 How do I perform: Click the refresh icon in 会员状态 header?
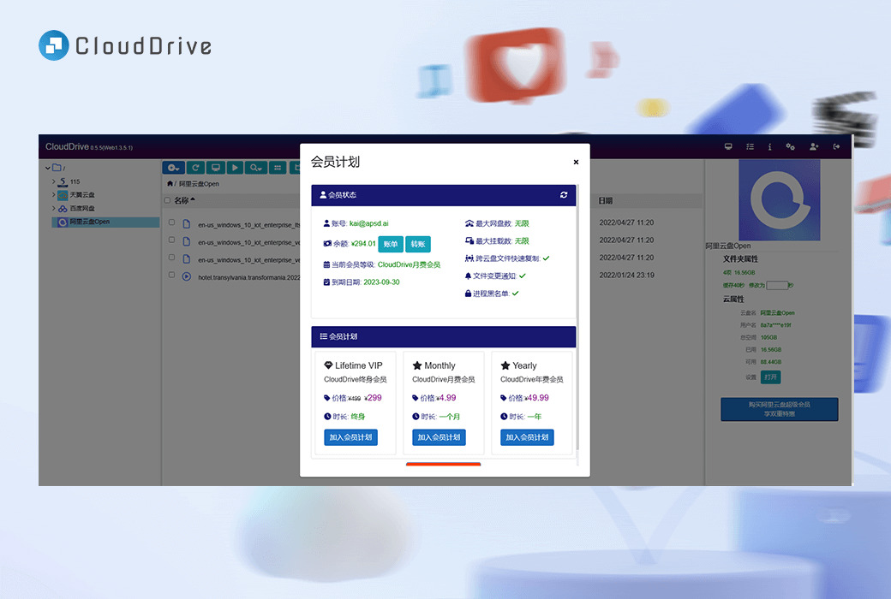[564, 195]
